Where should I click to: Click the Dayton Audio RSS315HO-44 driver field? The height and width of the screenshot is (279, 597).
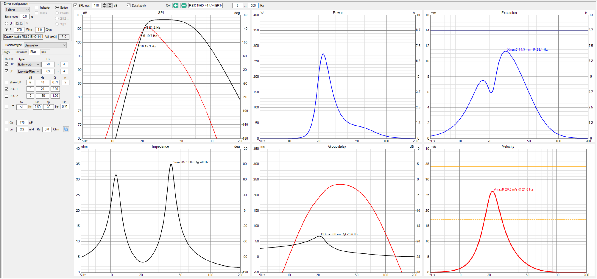point(23,37)
